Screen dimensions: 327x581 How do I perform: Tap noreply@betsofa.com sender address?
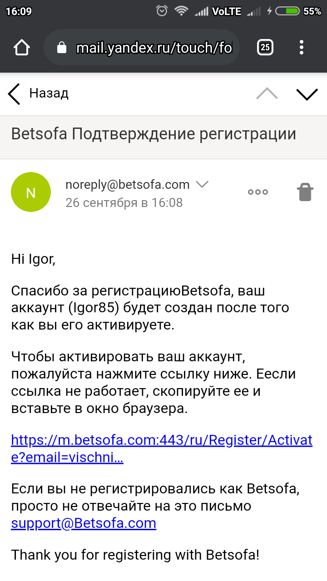pos(127,184)
